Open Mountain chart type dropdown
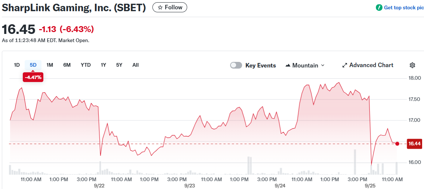The width and height of the screenshot is (424, 189). [305, 65]
